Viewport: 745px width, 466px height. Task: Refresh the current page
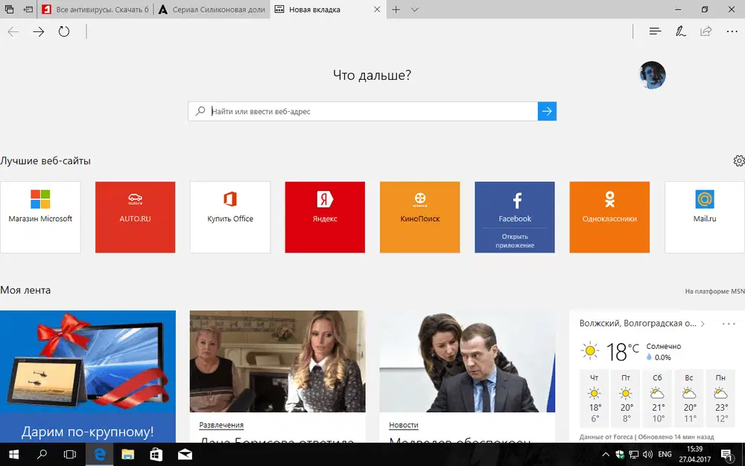point(63,31)
